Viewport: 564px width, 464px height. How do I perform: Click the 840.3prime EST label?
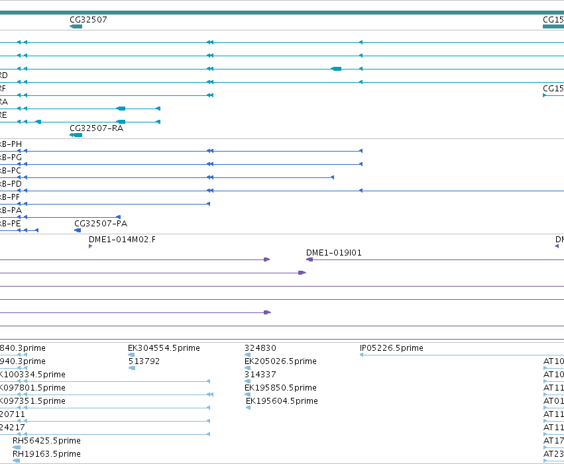(x=23, y=348)
